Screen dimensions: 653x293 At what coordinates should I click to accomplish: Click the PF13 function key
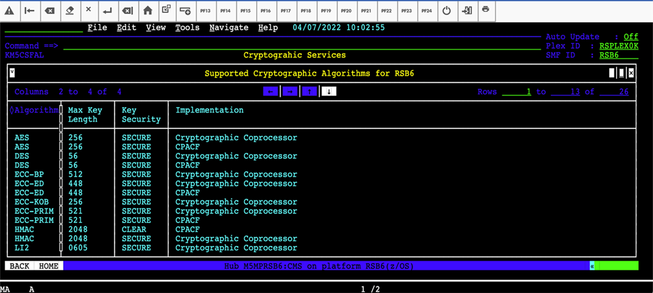tap(206, 10)
